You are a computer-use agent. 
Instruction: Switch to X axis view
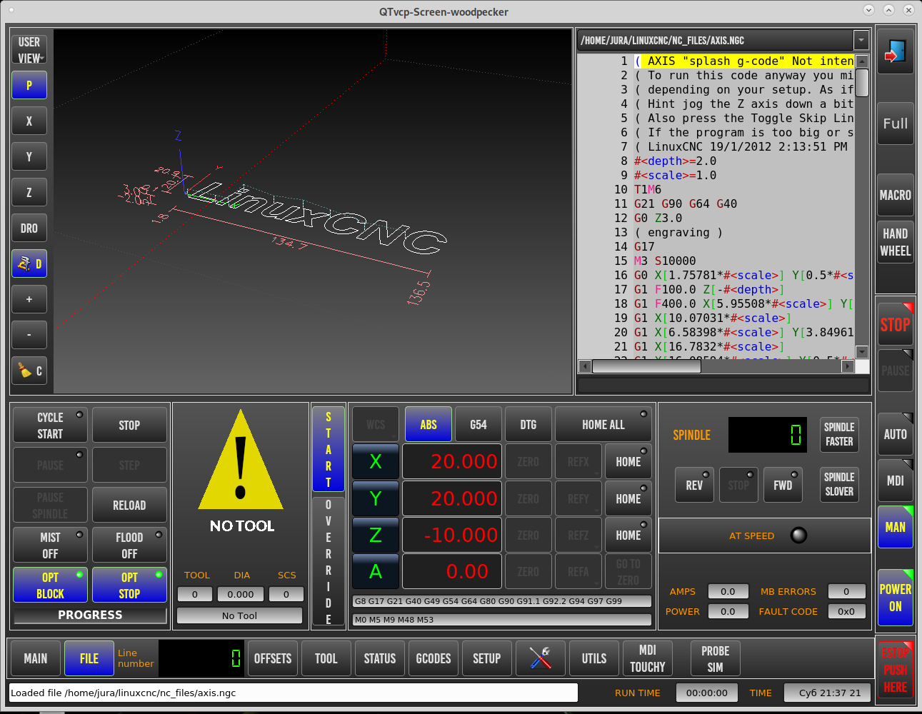[x=29, y=121]
